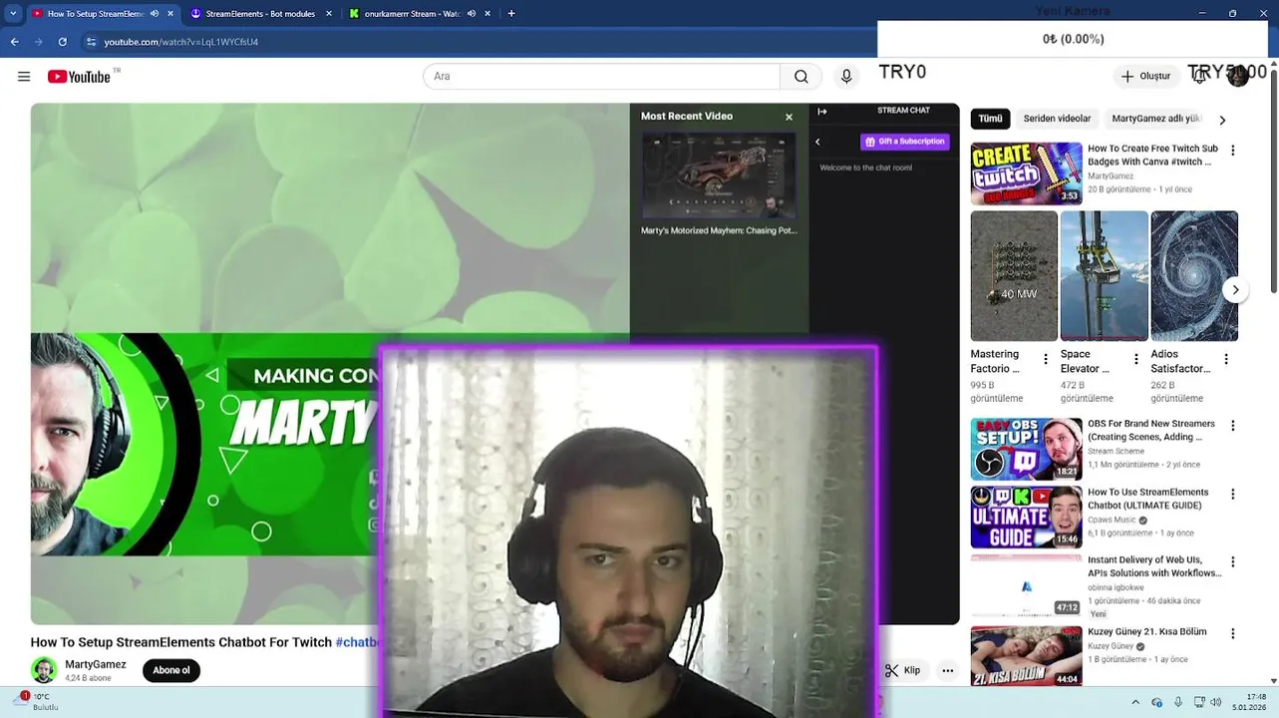Close the onurkamerrr Stream tab
Screen dimensions: 1279x718
488,14
